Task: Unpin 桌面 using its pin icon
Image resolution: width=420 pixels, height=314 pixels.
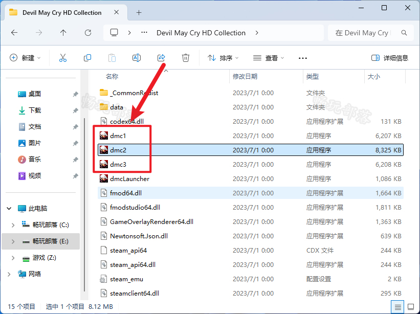Action: point(75,94)
